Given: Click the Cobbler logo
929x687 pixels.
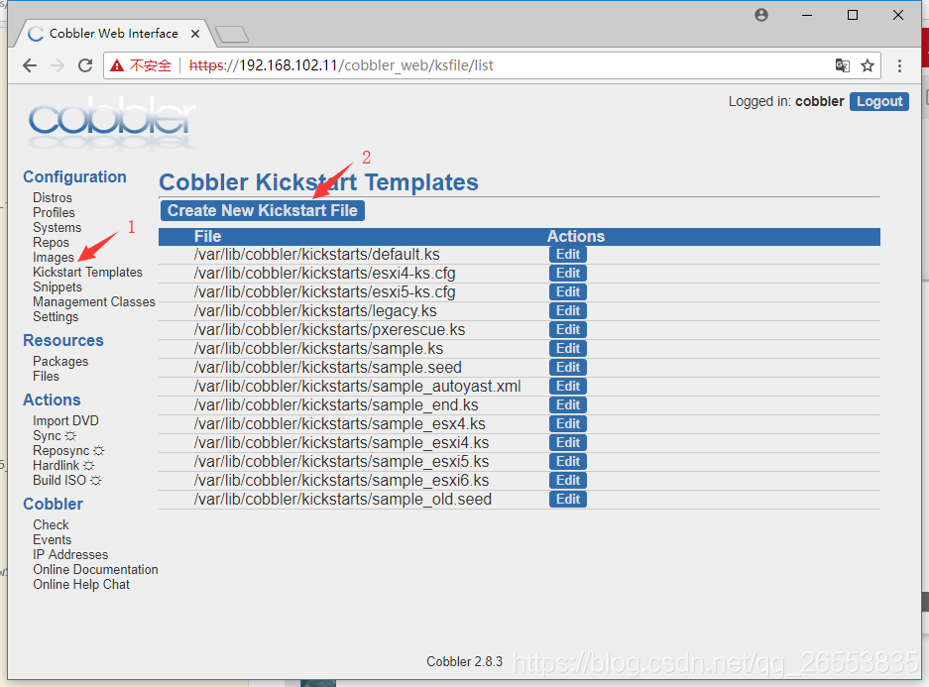Looking at the screenshot, I should tap(111, 121).
